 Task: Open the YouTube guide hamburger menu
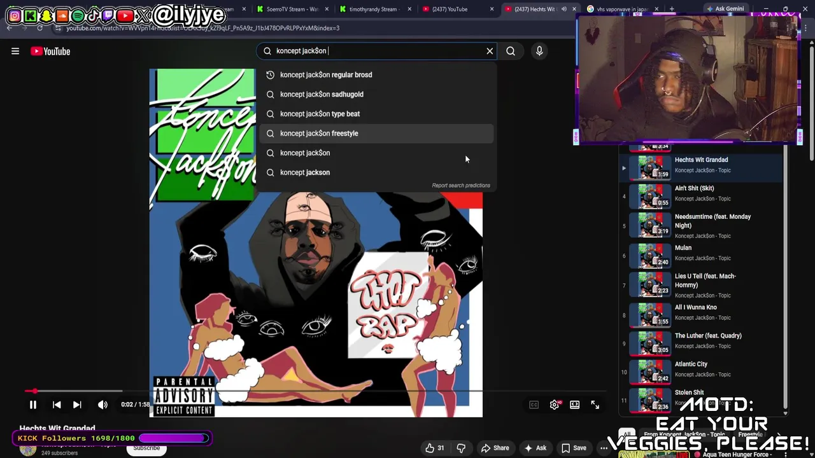pos(15,51)
